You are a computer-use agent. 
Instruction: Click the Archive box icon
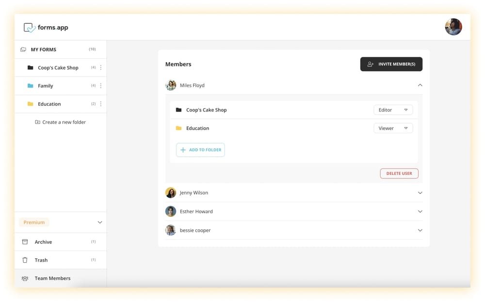25,242
